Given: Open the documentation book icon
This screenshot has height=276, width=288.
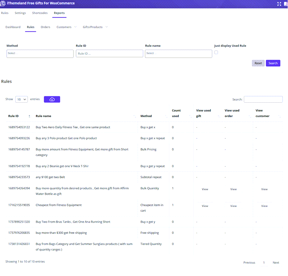Looking at the screenshot, I should [285, 4].
